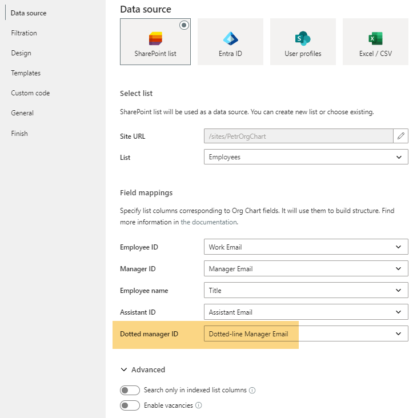
Task: Click the Select list heading
Action: (x=137, y=93)
